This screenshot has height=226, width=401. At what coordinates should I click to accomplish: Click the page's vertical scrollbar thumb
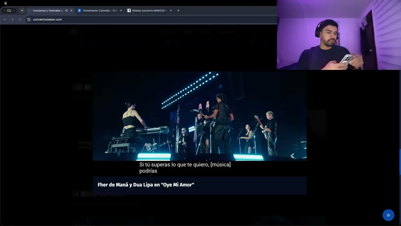(400, 162)
